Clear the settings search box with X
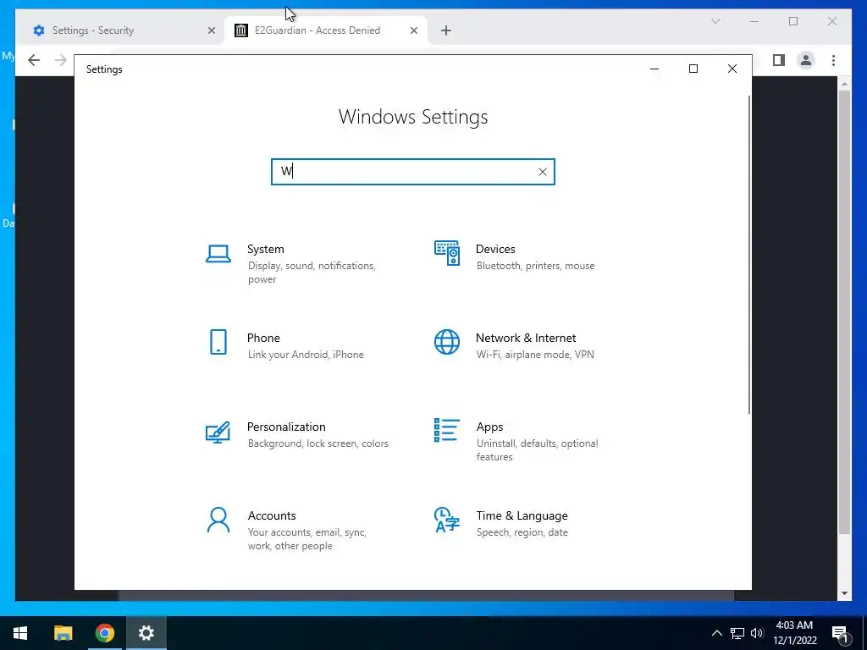The height and width of the screenshot is (650, 867). click(x=543, y=172)
